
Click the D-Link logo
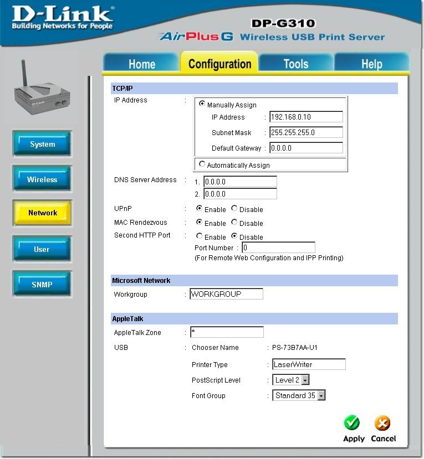click(63, 17)
